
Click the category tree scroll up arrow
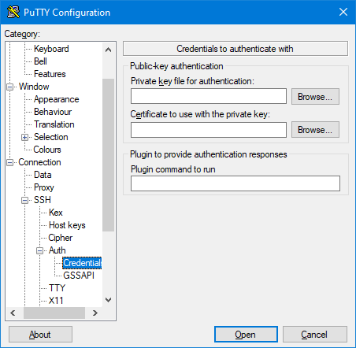(108, 50)
